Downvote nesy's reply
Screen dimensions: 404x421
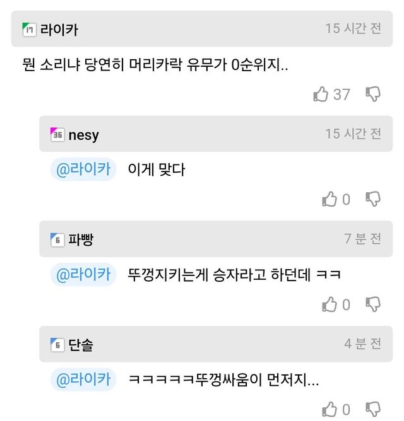point(373,200)
